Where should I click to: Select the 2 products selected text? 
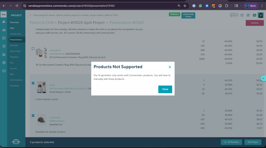pos(42,142)
